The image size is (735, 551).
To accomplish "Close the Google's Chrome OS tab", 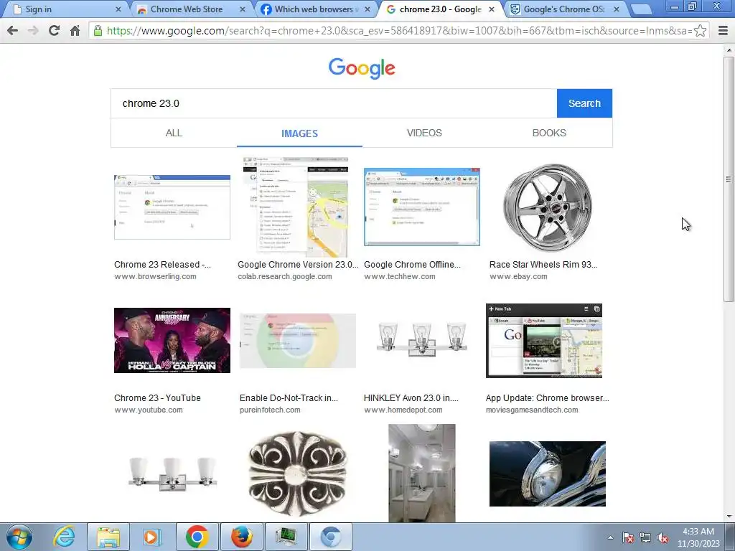I will pos(616,9).
